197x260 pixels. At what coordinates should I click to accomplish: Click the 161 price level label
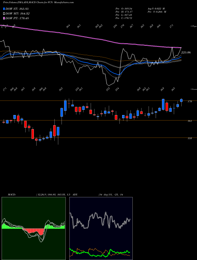[190, 121]
